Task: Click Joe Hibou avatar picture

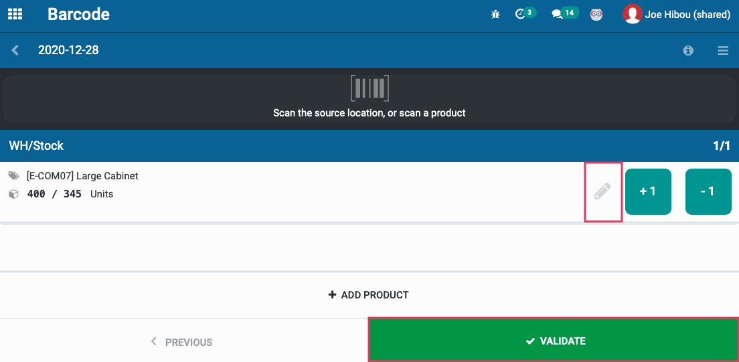Action: click(632, 14)
